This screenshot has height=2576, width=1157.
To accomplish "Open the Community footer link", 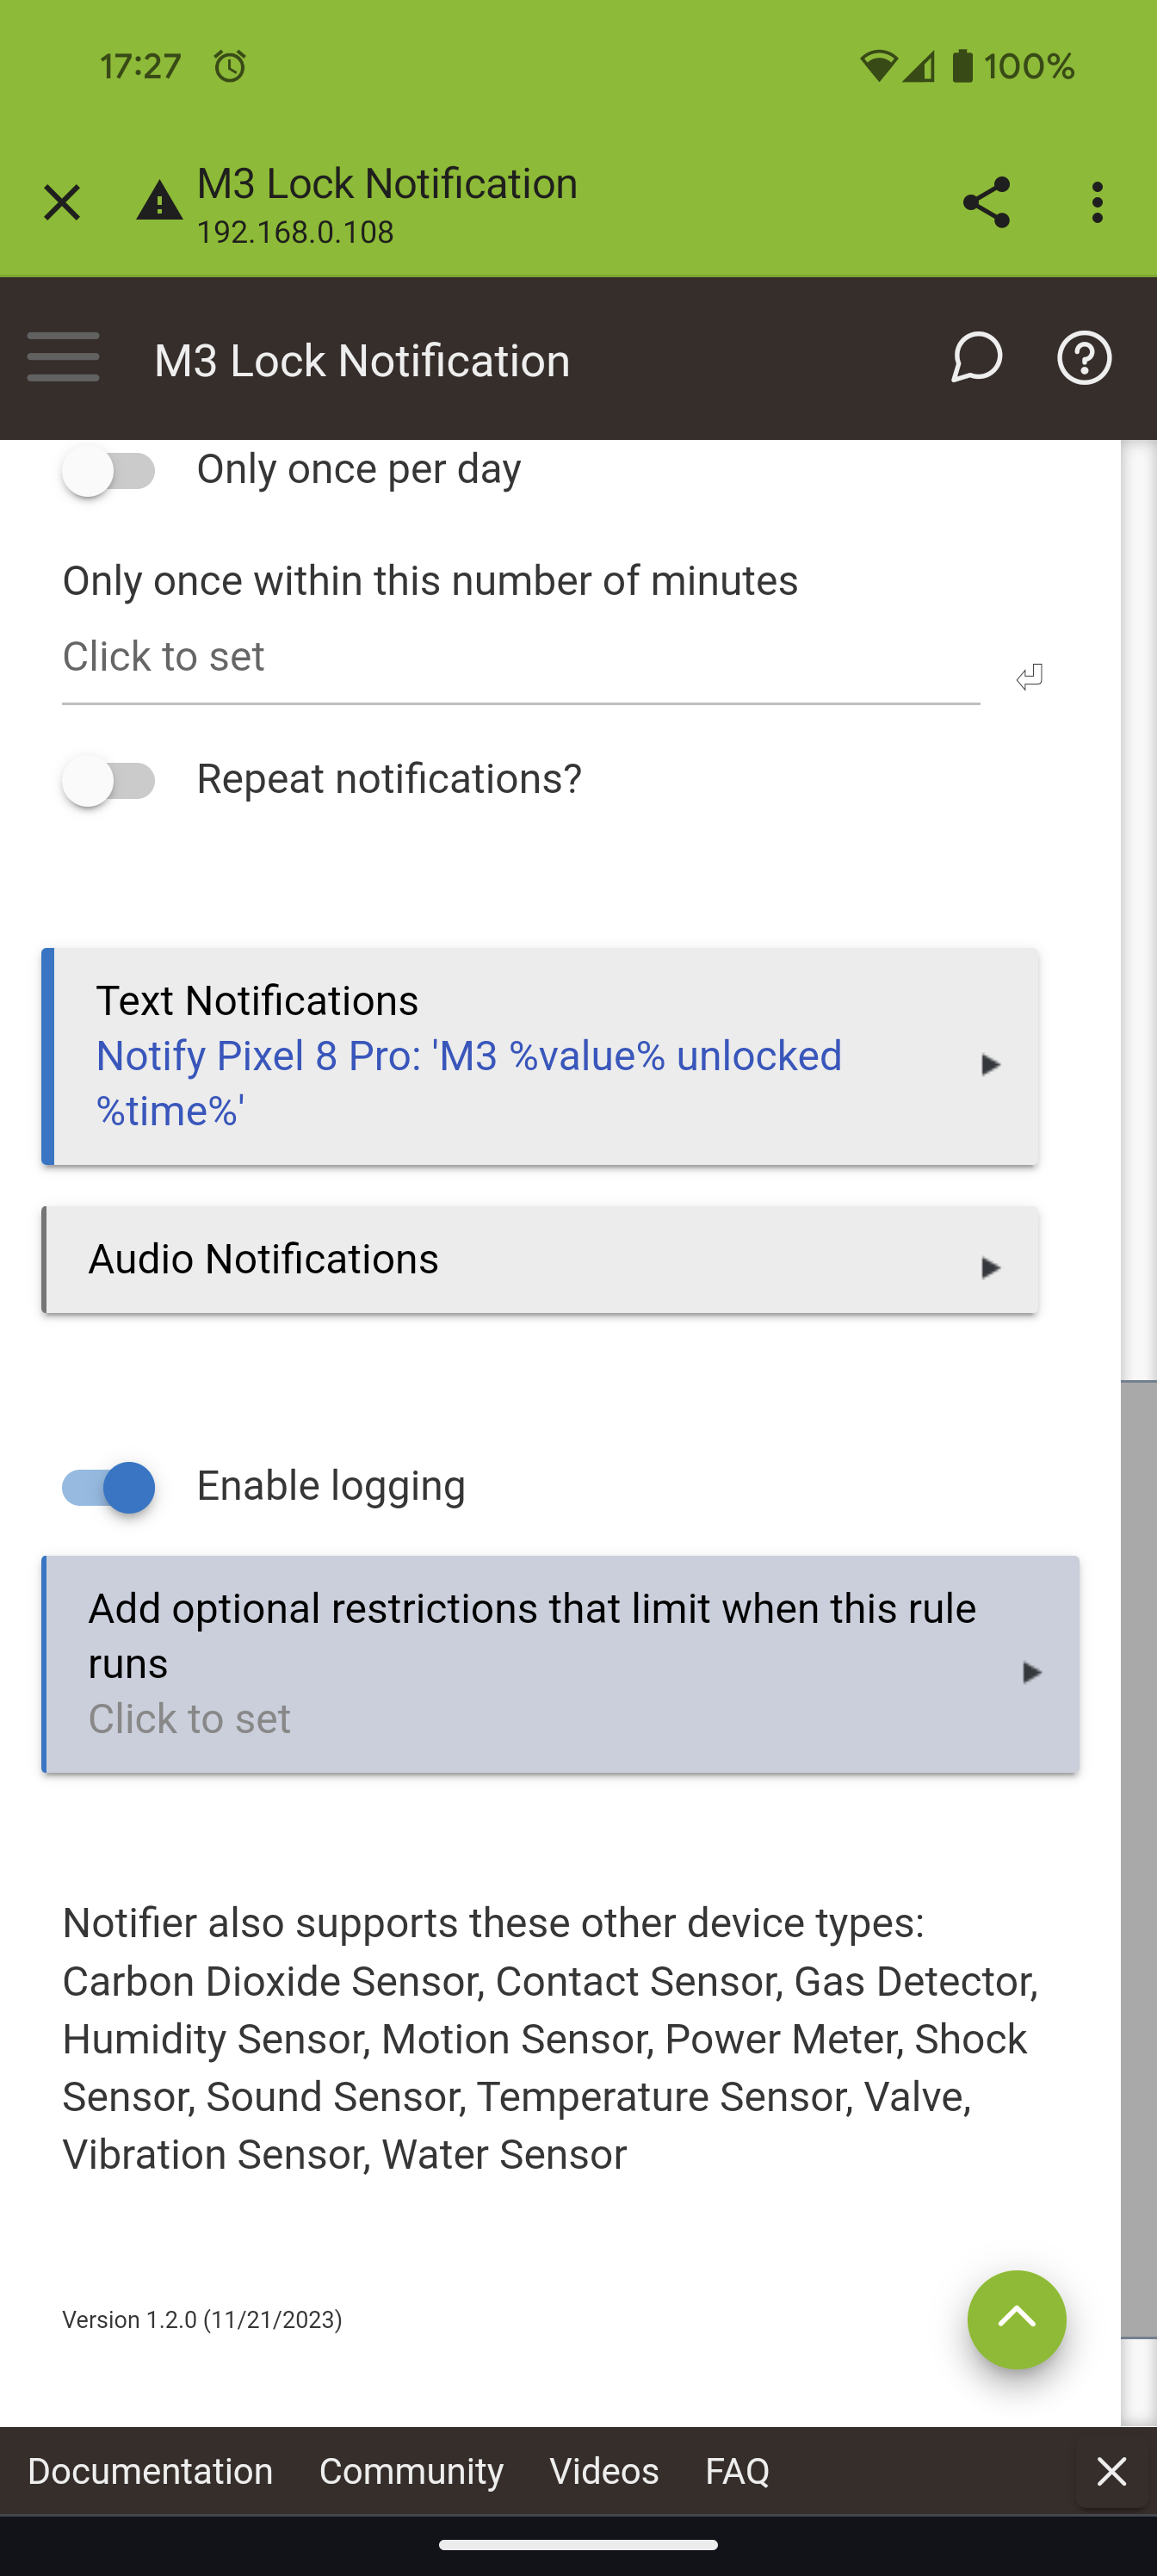I will pos(411,2471).
